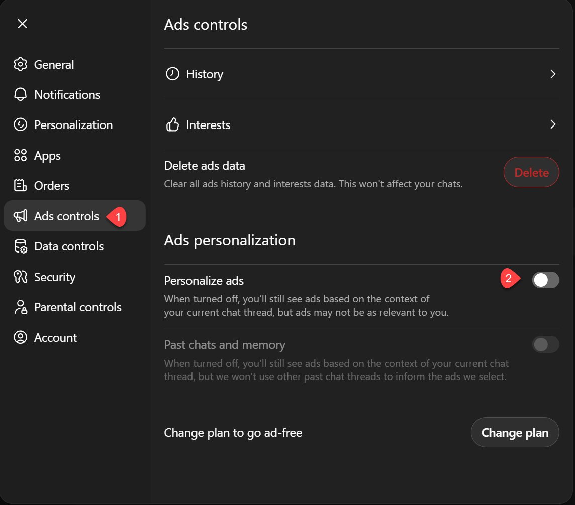Click the Ads controls page title
The image size is (575, 505).
tap(206, 25)
